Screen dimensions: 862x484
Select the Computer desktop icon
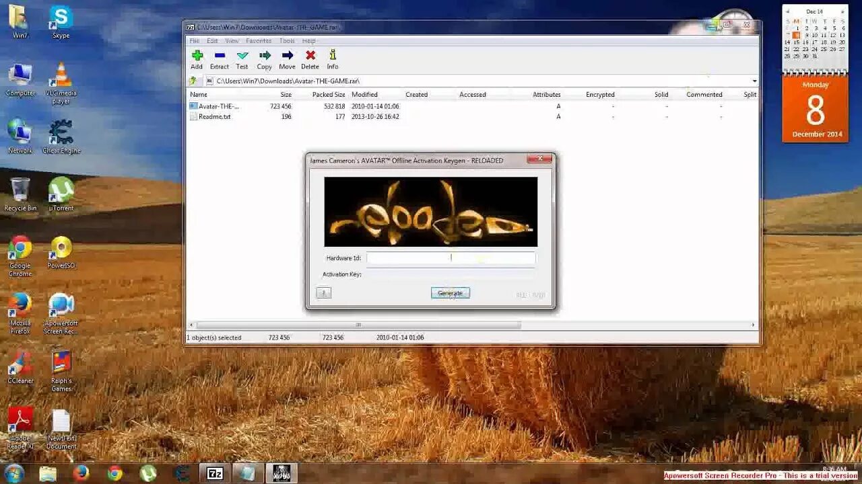point(20,80)
